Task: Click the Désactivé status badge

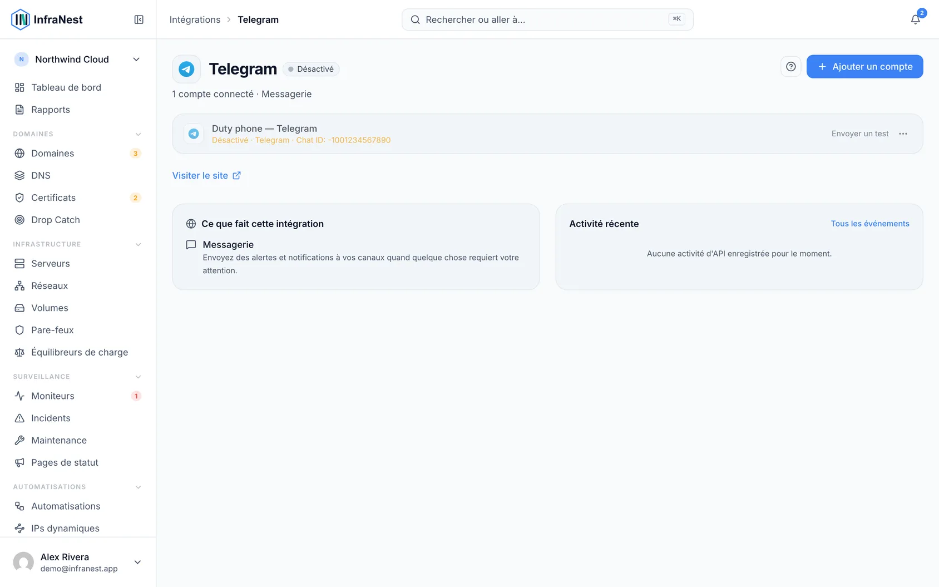Action: point(311,69)
